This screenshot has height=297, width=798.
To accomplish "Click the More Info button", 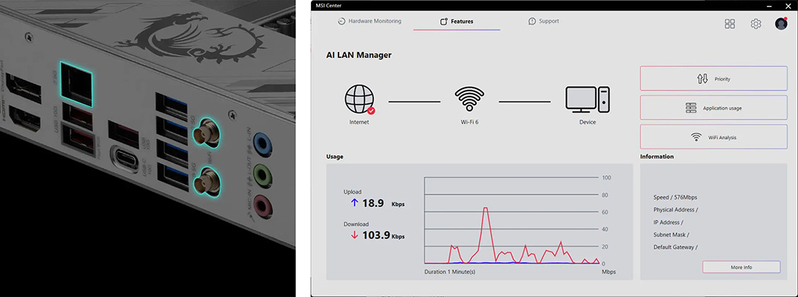I will coord(741,267).
